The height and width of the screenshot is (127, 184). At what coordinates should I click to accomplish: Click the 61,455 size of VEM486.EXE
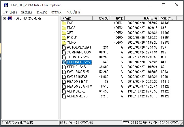coord(104,91)
